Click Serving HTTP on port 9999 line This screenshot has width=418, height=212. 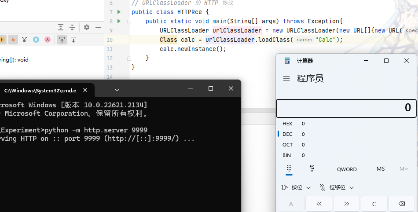[97, 139]
